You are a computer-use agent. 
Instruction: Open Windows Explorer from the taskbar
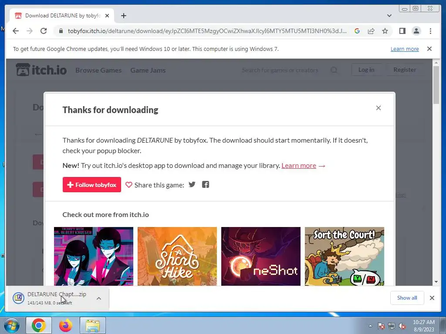pyautogui.click(x=93, y=325)
